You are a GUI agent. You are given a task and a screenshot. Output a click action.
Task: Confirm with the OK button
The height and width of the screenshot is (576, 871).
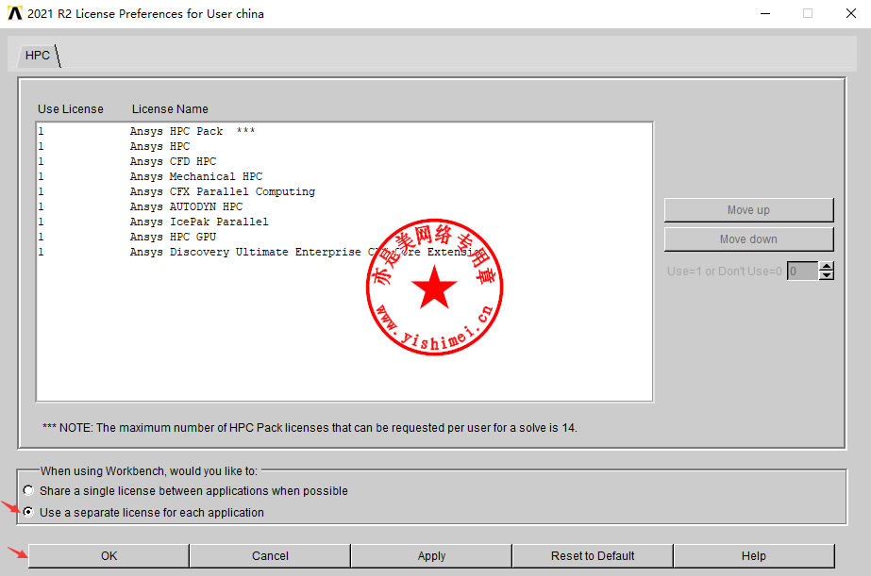pyautogui.click(x=109, y=556)
